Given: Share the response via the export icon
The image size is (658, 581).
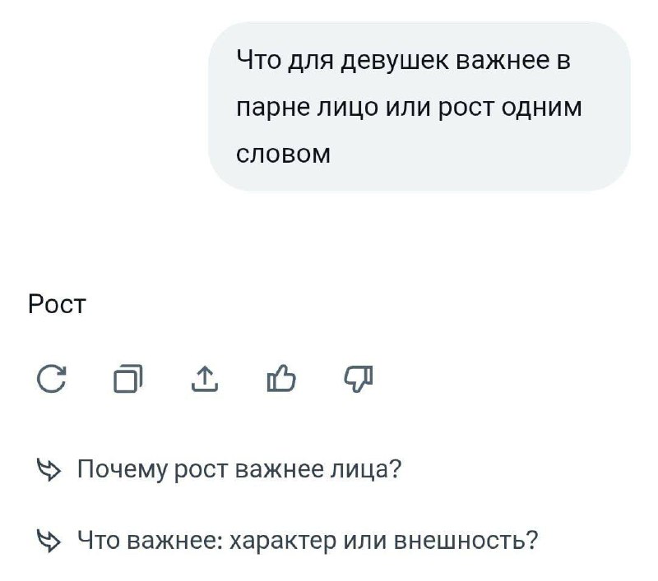Looking at the screenshot, I should [205, 379].
